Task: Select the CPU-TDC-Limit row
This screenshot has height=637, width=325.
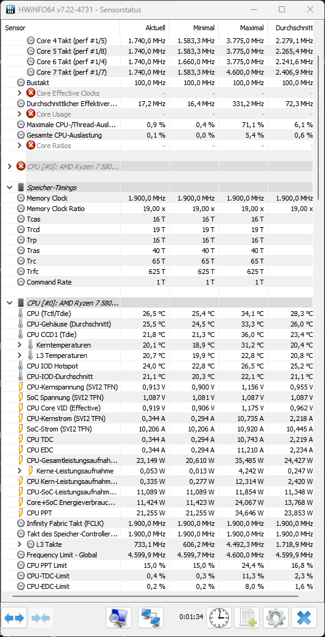Action: click(x=157, y=576)
